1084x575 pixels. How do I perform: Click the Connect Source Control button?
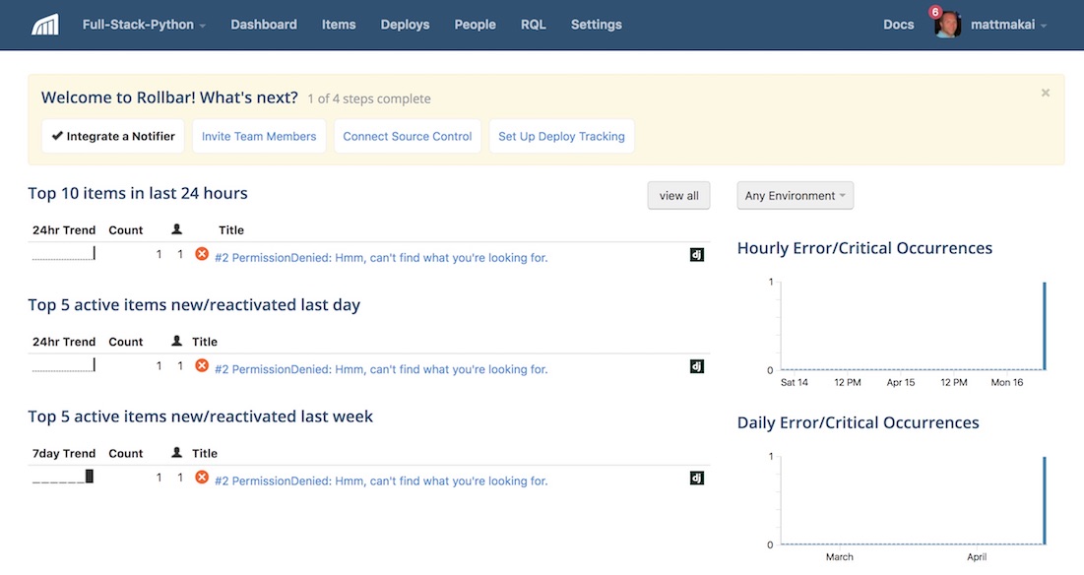pyautogui.click(x=408, y=137)
